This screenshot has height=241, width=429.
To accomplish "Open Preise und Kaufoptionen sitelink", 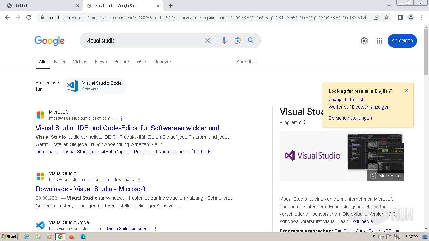I will (160, 152).
